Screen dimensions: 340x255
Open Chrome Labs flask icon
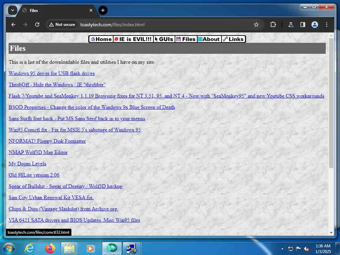click(x=291, y=25)
